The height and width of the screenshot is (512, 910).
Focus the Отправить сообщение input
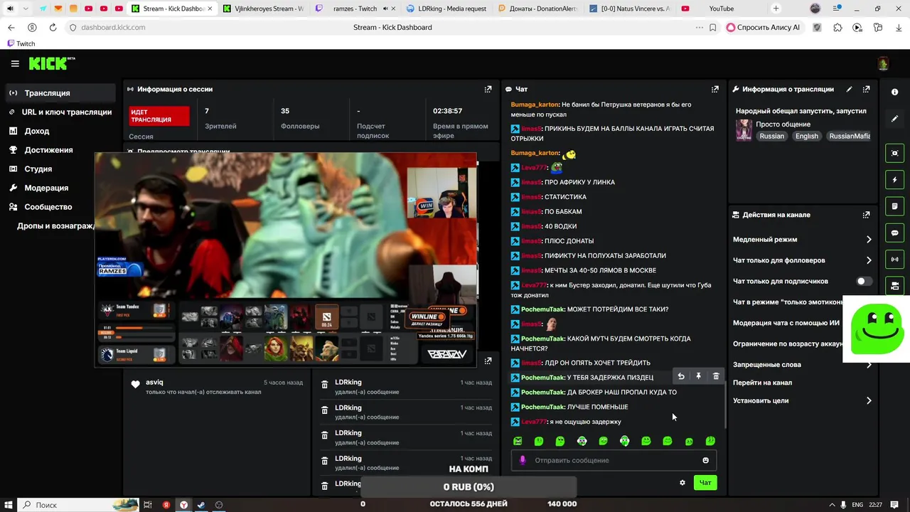[x=614, y=460]
